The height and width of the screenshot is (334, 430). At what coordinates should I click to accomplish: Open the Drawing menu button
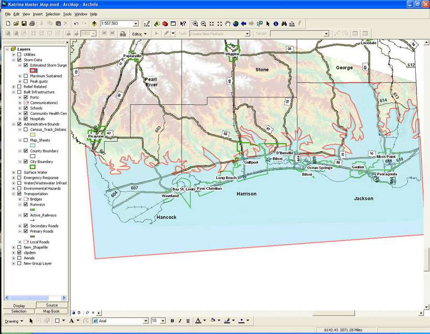click(14, 321)
